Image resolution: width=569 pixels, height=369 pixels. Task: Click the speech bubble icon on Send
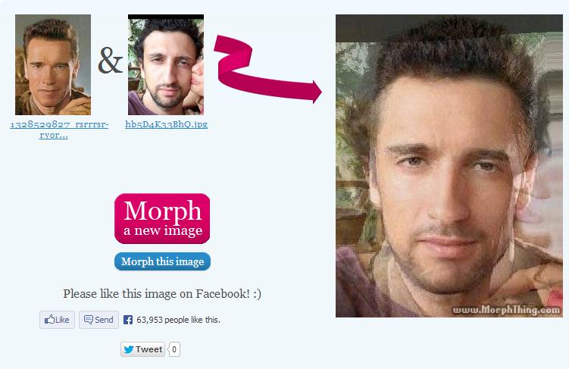(89, 320)
